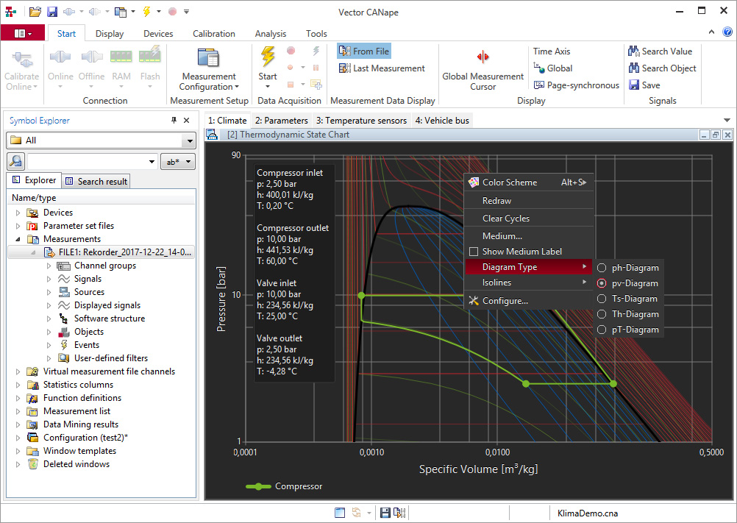
Task: Open the Isolines submenu
Action: [529, 282]
